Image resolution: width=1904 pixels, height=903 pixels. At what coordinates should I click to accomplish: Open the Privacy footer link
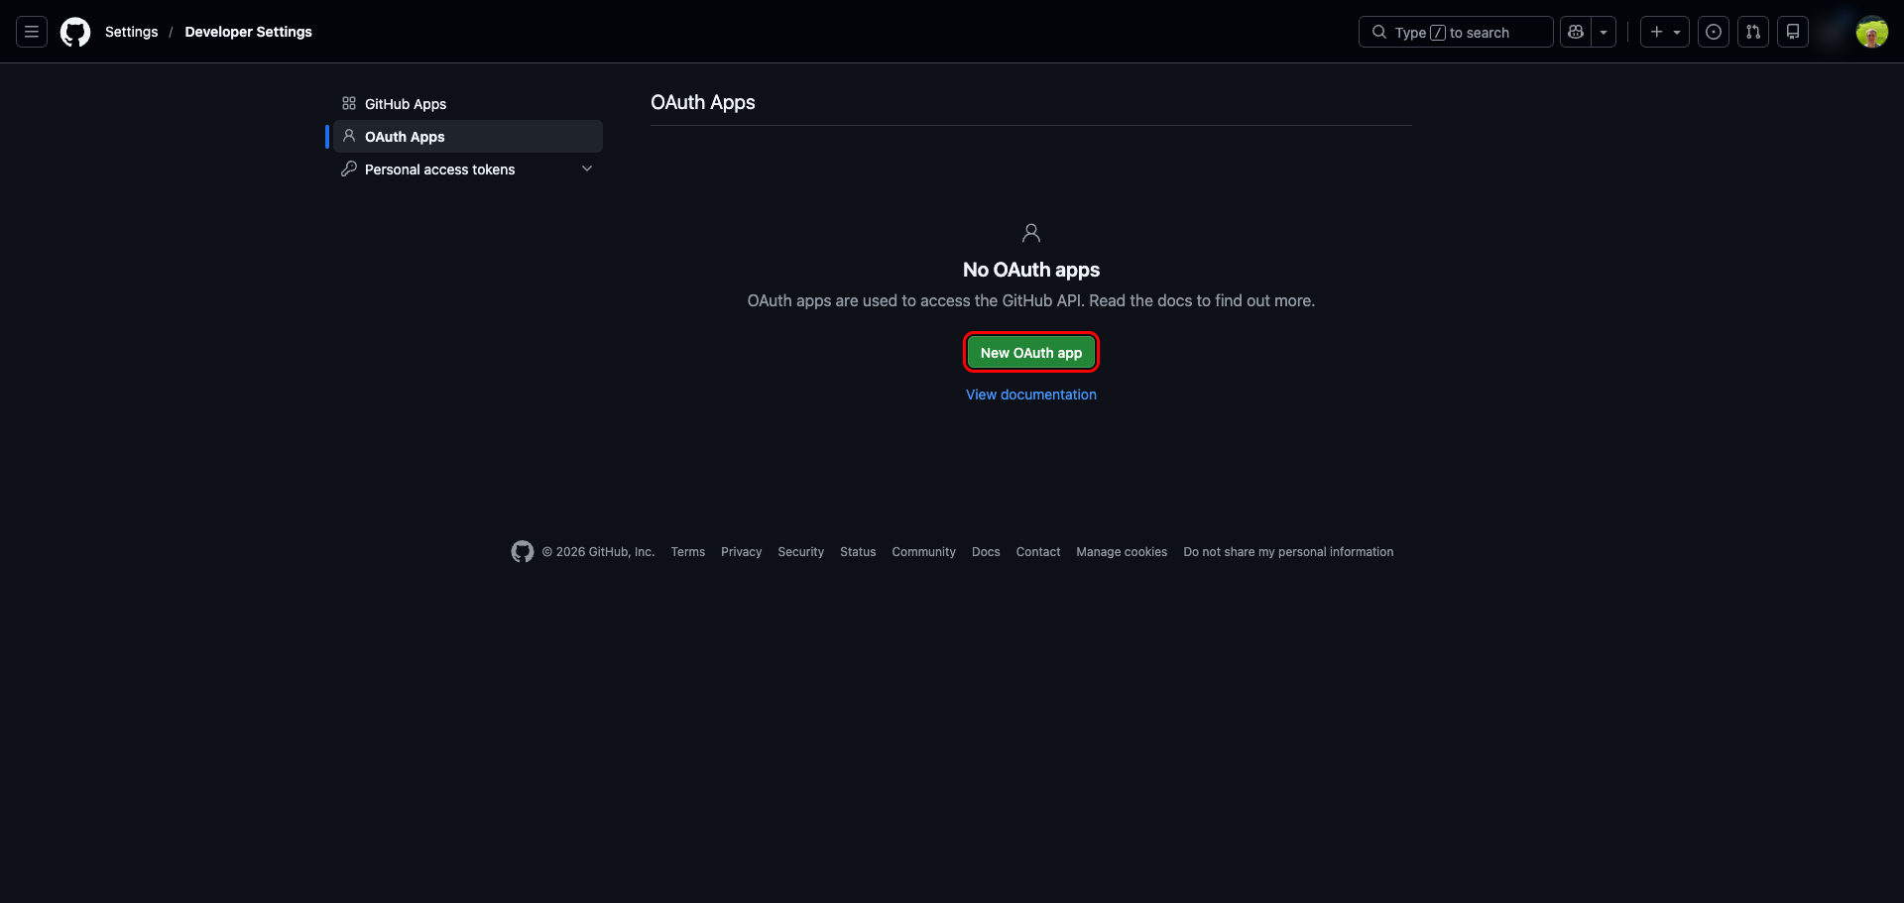click(x=742, y=552)
